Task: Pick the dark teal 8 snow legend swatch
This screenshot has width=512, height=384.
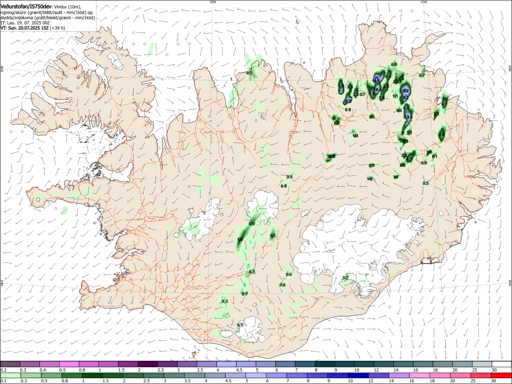Action: [324, 364]
